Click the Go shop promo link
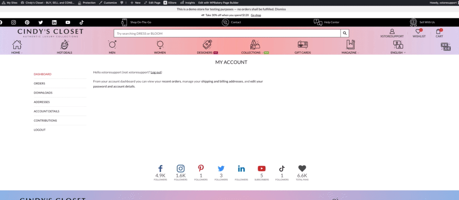The image size is (459, 200). click(256, 15)
